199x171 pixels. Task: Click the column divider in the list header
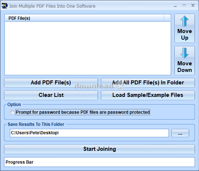click(x=164, y=18)
